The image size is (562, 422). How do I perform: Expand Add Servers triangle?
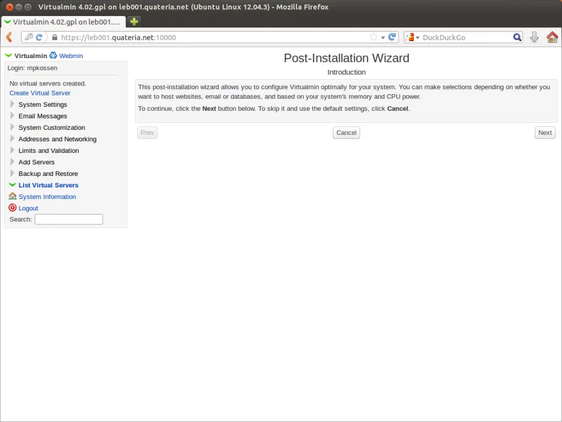tap(12, 162)
